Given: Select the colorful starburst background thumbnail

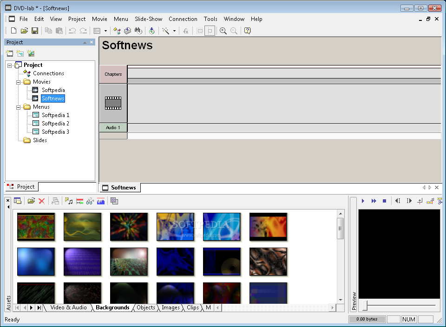Looking at the screenshot, I should (129, 227).
